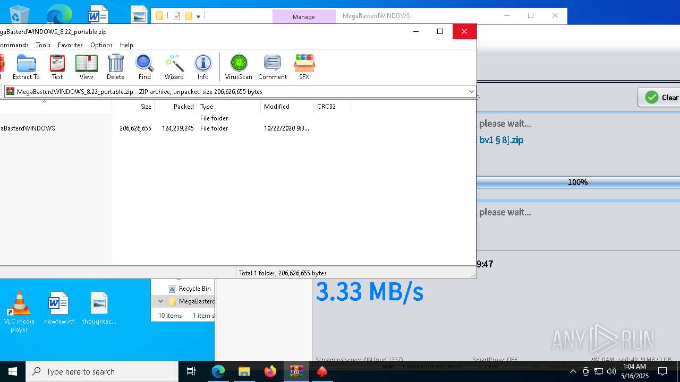Sort by Size column header
This screenshot has height=382, width=680.
[x=133, y=107]
